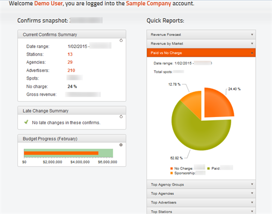The height and width of the screenshot is (214, 272).
Task: Expand the Top Agency Groups report
Action: [201, 185]
